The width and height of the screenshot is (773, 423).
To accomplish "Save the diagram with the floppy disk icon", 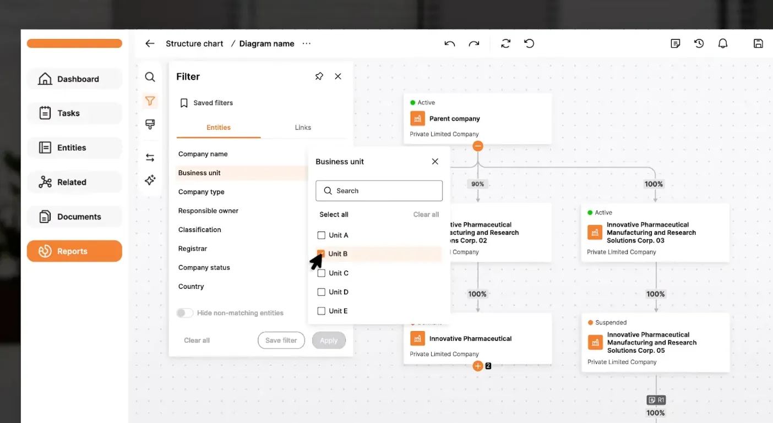I will 758,43.
